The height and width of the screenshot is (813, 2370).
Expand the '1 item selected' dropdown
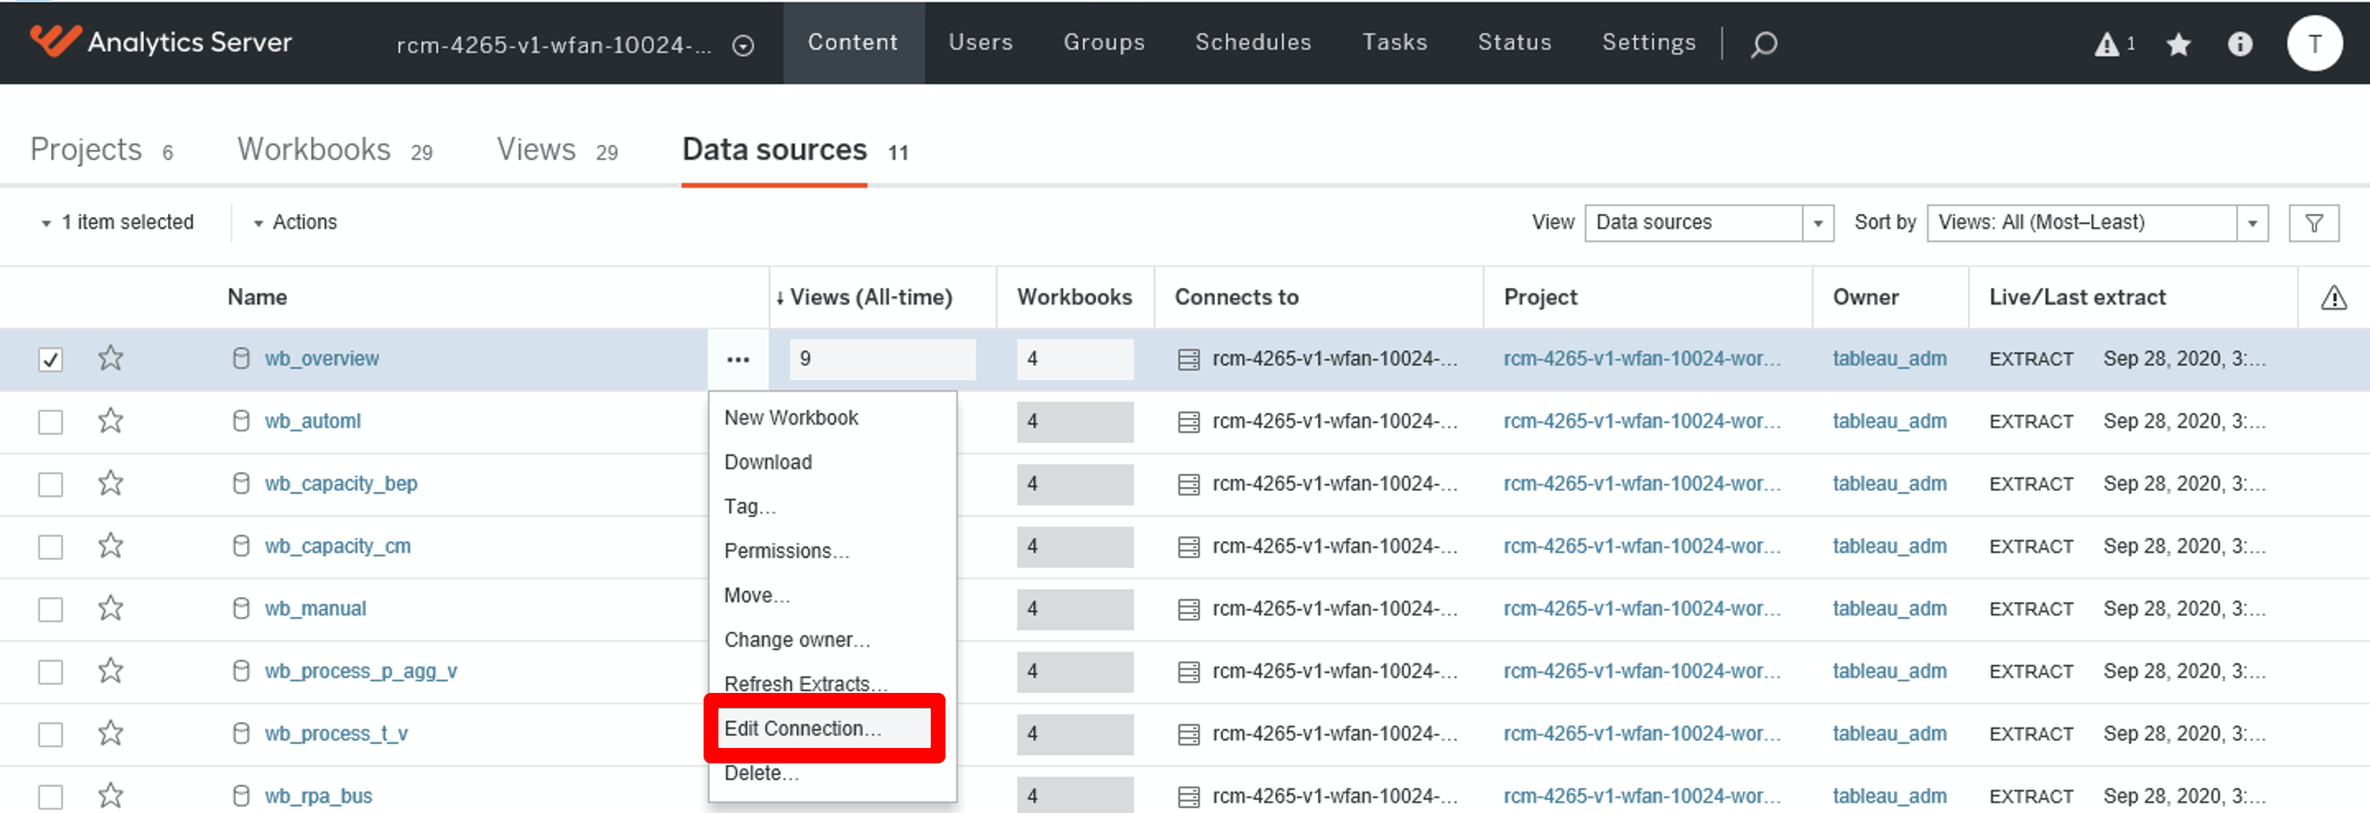click(x=117, y=222)
